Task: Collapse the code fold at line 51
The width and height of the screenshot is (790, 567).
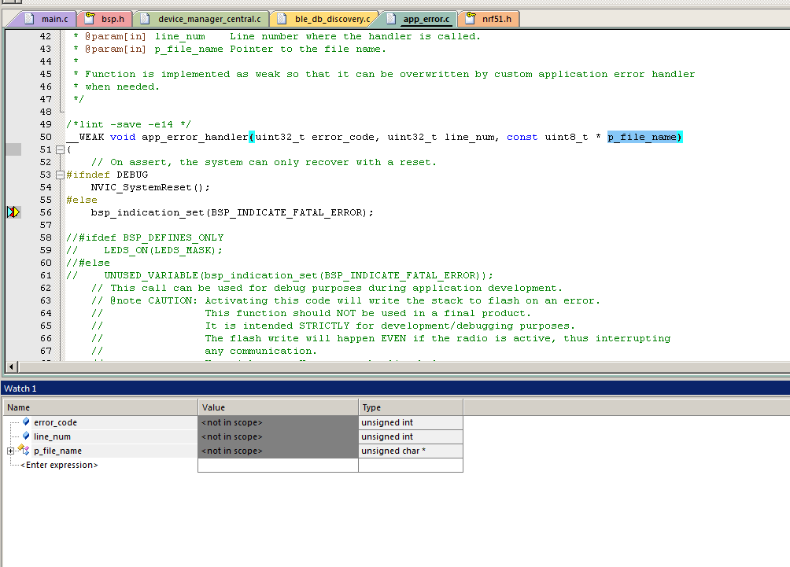Action: pyautogui.click(x=61, y=149)
